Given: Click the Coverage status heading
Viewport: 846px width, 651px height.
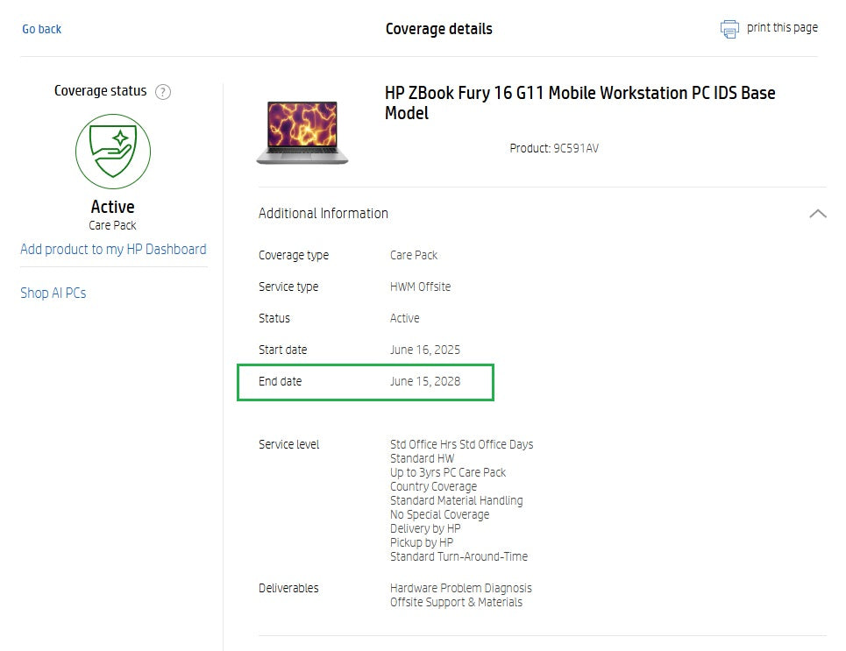Looking at the screenshot, I should [x=100, y=91].
